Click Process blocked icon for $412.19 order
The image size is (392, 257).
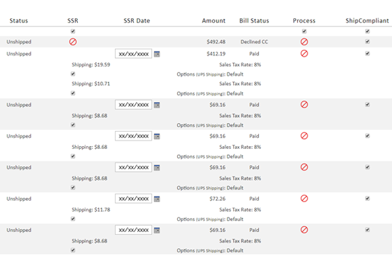(x=304, y=53)
